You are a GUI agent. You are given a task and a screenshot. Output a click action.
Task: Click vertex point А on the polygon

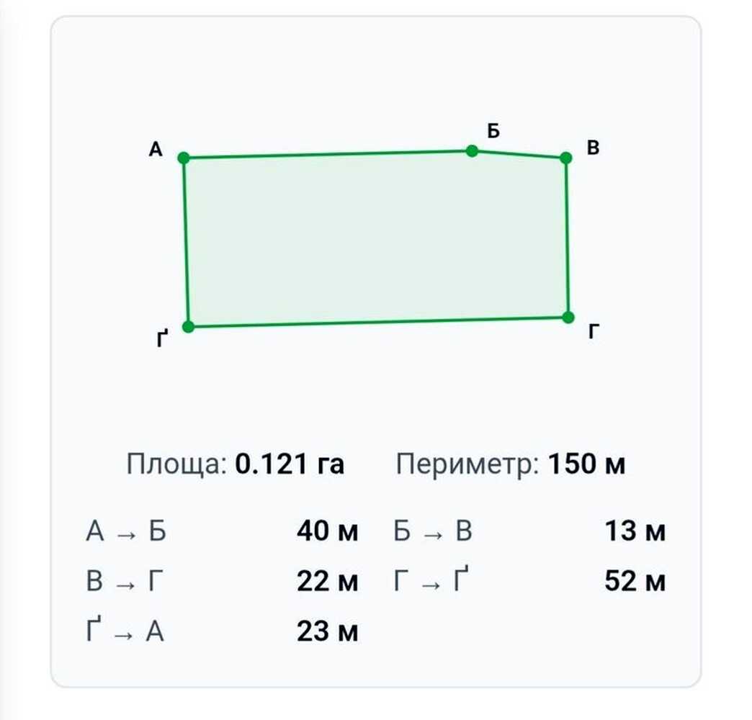184,158
